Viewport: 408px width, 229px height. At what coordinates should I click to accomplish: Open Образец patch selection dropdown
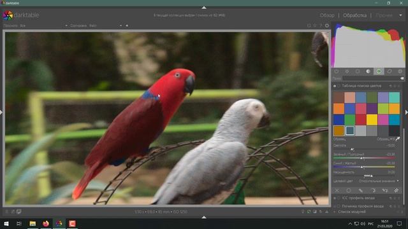coord(386,139)
